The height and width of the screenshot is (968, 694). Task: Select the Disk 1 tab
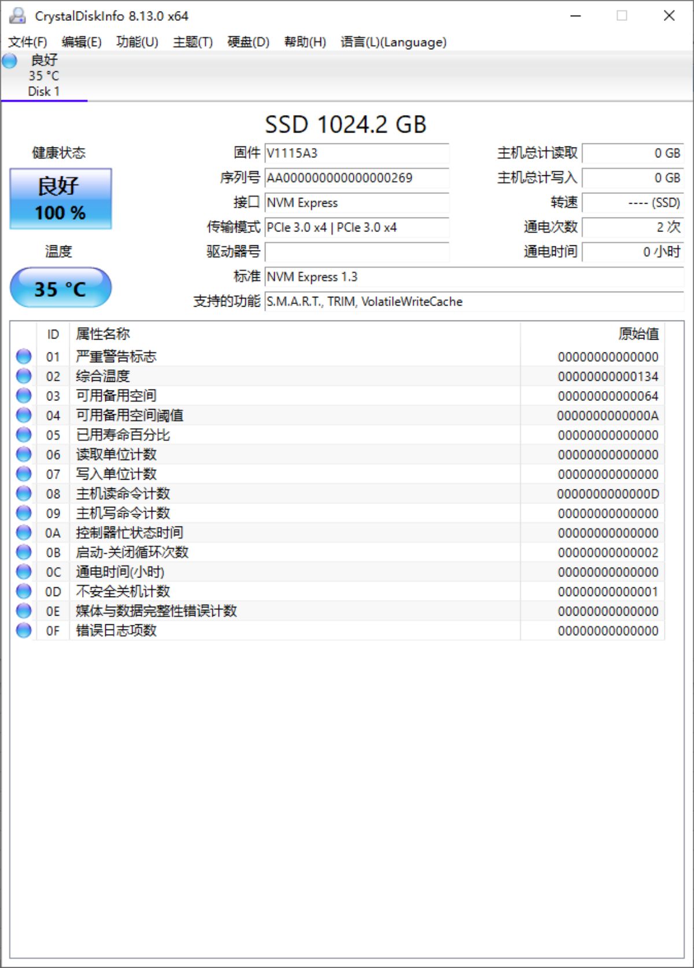tap(44, 76)
